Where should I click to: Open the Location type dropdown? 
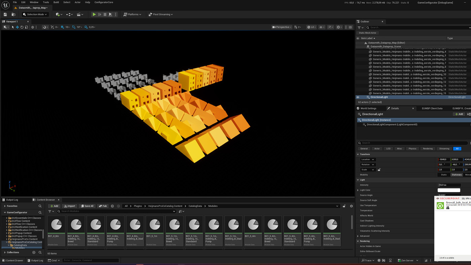tap(367, 159)
